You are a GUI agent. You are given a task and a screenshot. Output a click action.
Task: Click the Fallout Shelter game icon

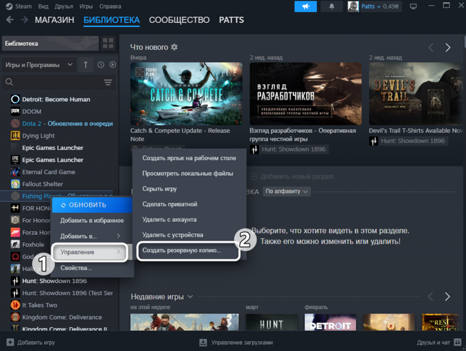click(x=15, y=184)
